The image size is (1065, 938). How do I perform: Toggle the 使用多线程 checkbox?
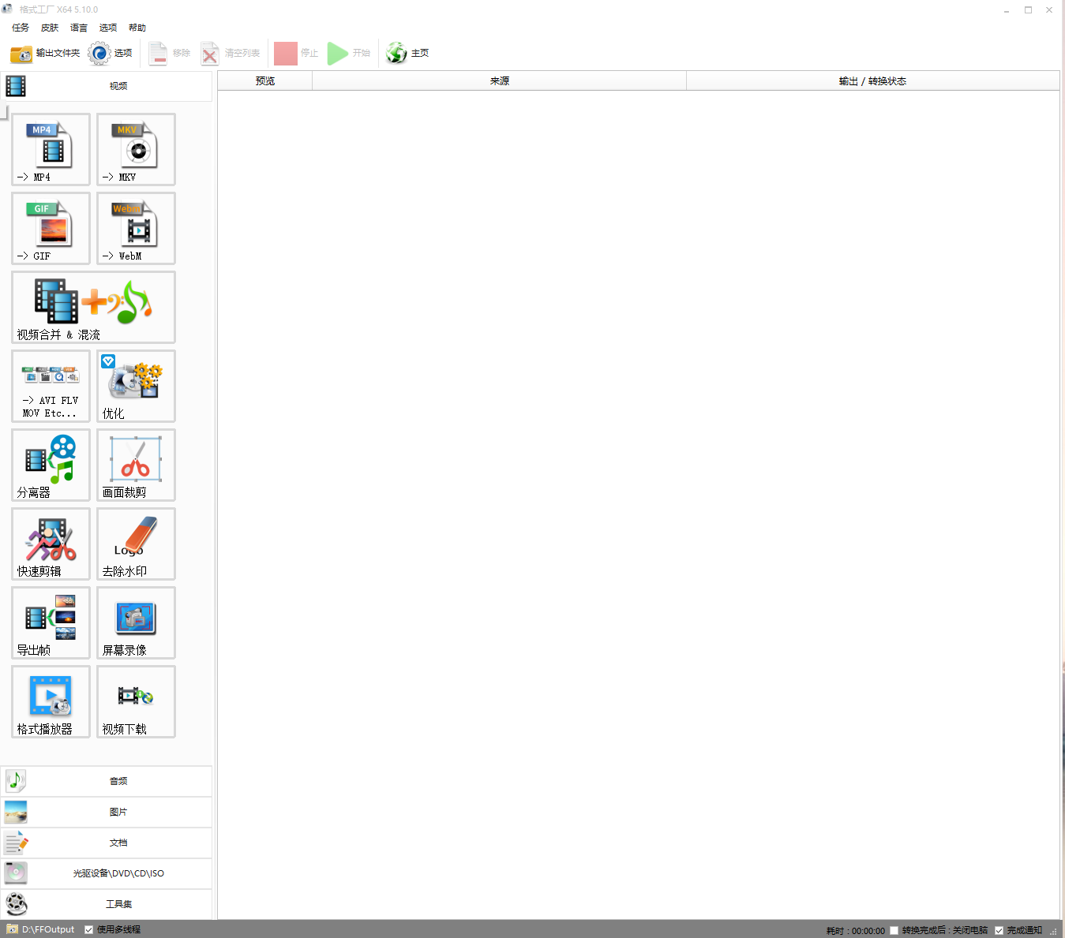(89, 930)
